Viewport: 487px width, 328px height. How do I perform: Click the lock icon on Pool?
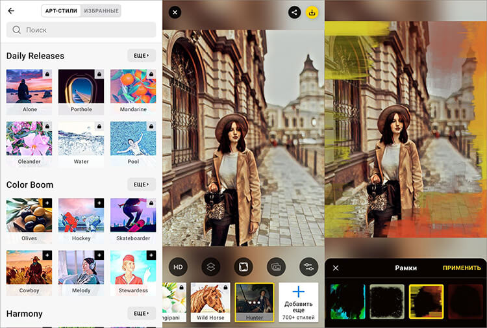click(151, 126)
